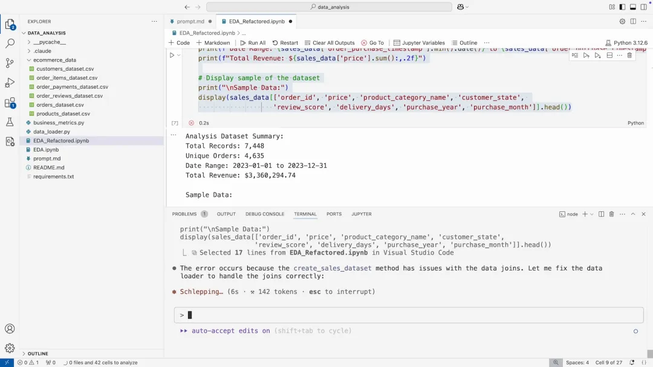Toggle the secondary side bar
The height and width of the screenshot is (367, 653).
pos(643,7)
